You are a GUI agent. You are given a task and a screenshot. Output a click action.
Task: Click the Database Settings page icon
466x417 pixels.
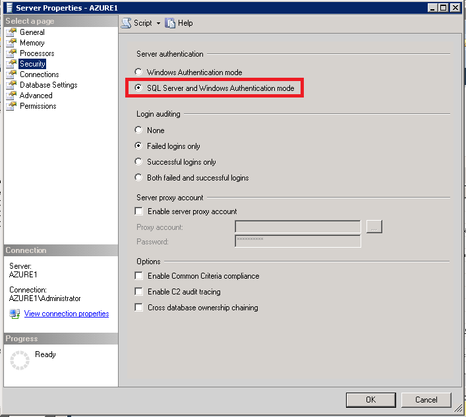(x=11, y=85)
